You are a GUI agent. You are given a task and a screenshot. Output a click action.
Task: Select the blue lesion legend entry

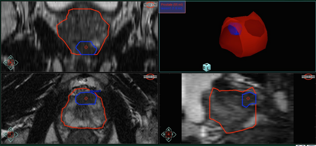172,9
